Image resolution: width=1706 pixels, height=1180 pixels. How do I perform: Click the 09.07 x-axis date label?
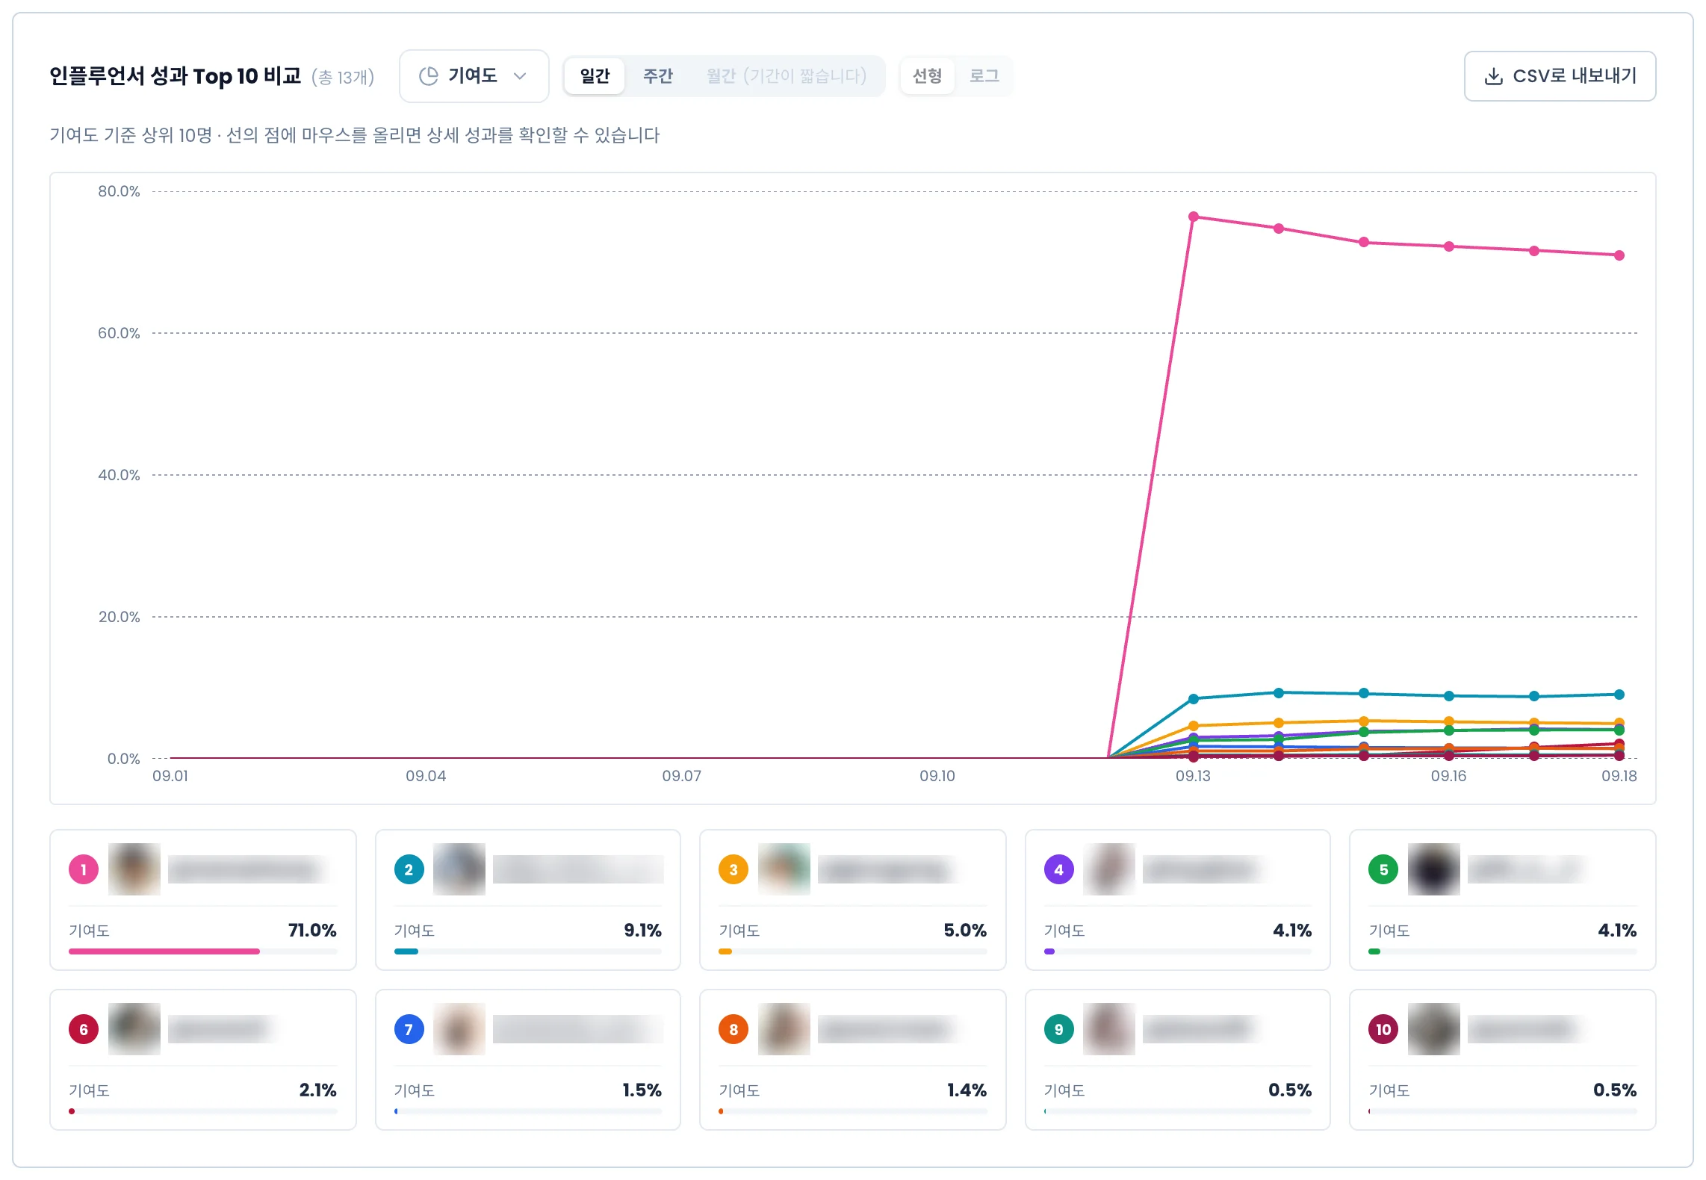[682, 776]
